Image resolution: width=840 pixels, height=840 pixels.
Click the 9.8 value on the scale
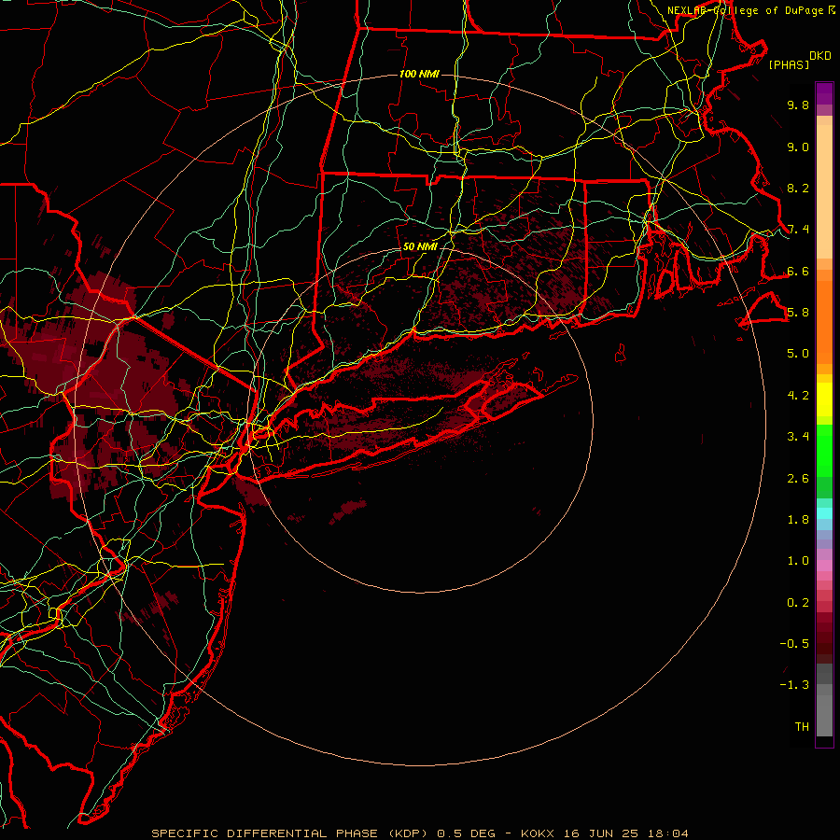coord(798,105)
